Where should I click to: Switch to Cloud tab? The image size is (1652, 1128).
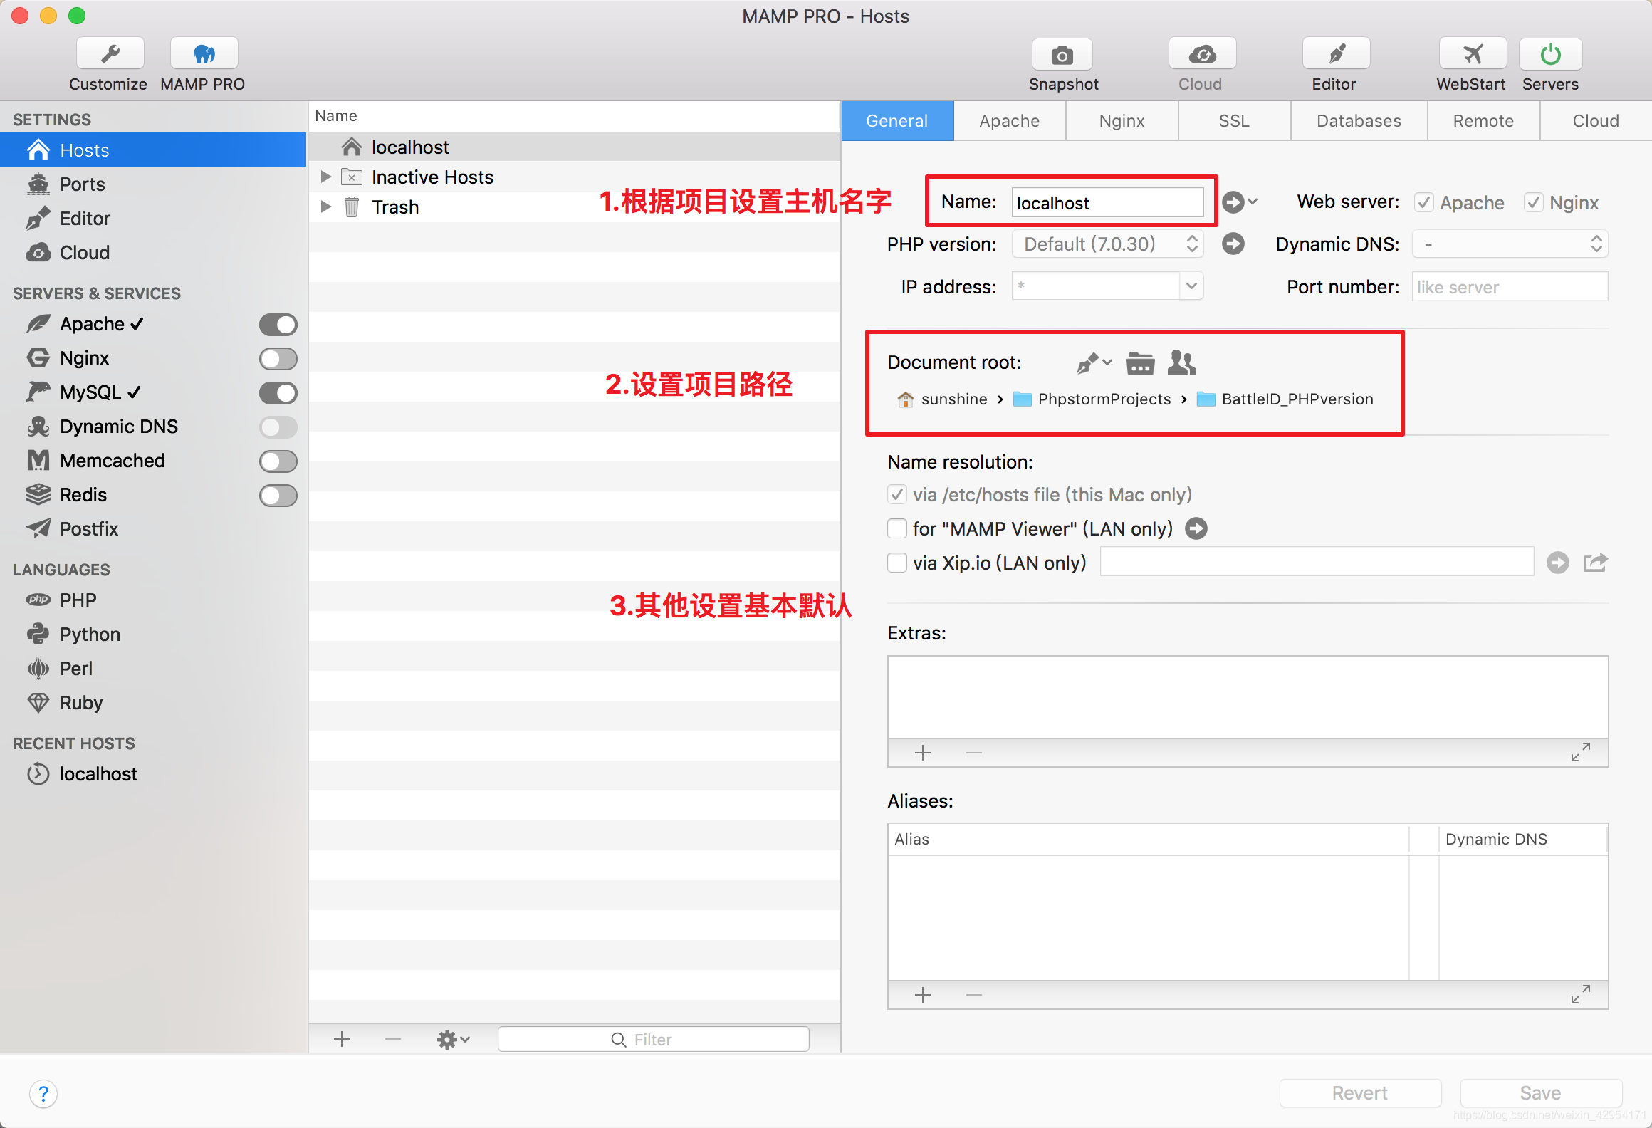pyautogui.click(x=1596, y=120)
